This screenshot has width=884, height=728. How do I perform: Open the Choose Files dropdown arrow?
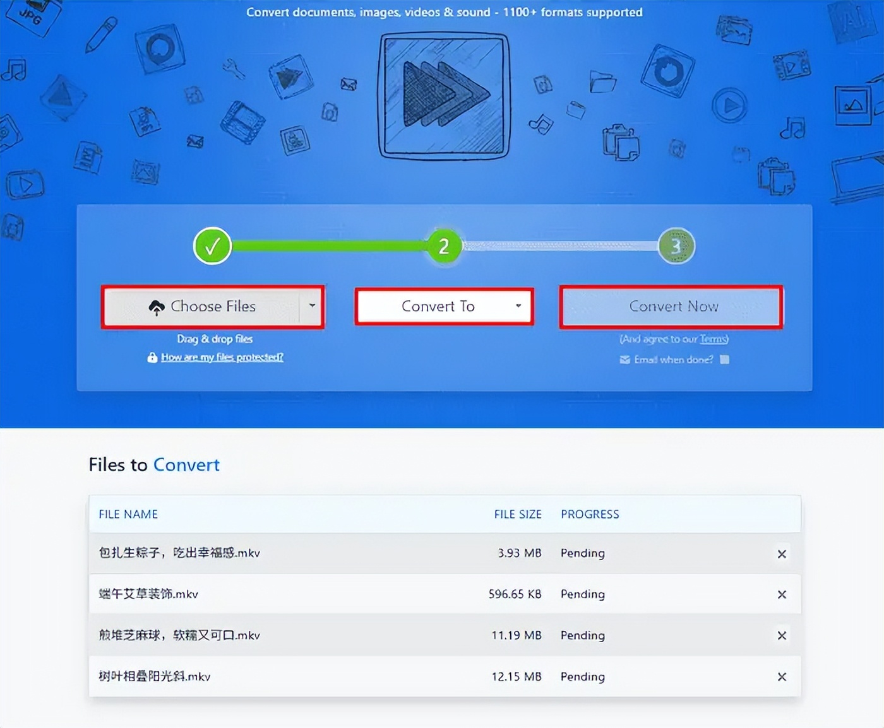pos(312,306)
